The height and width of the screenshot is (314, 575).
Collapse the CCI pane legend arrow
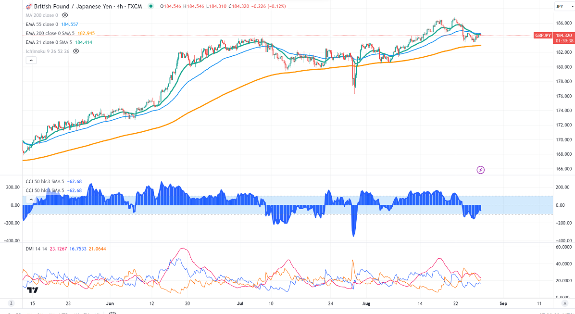coord(31,200)
